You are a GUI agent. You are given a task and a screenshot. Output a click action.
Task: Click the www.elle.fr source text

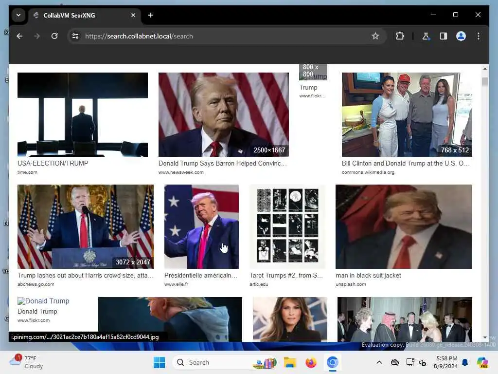(x=176, y=284)
